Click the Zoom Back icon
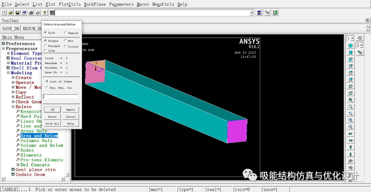The height and width of the screenshot is (192, 371). pos(351,113)
